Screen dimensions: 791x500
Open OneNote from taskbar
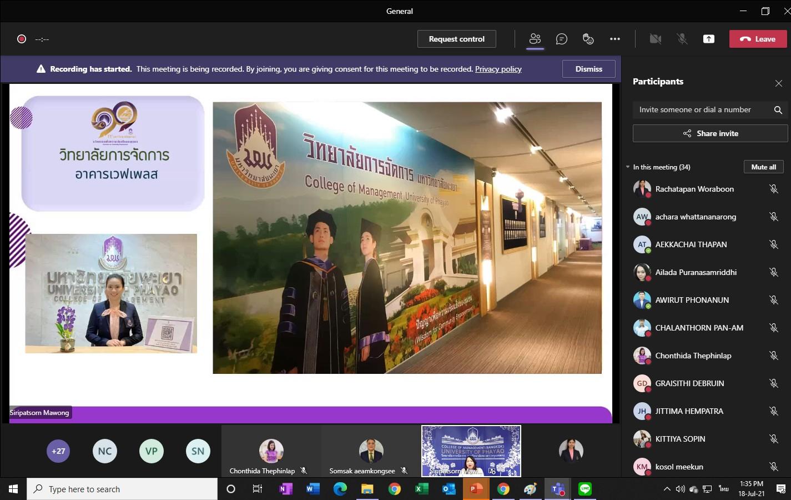point(286,489)
